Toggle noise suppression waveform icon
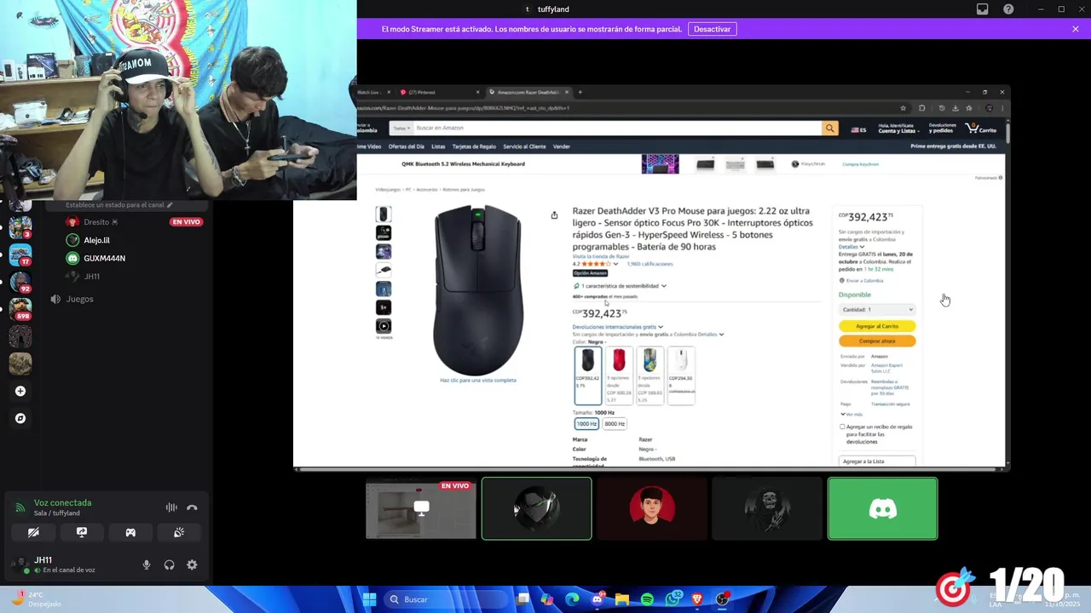Viewport: 1091px width, 613px height. coord(171,507)
